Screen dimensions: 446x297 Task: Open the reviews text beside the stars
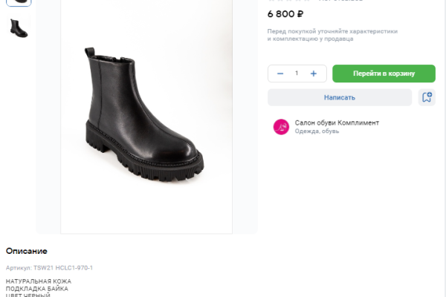340,1
